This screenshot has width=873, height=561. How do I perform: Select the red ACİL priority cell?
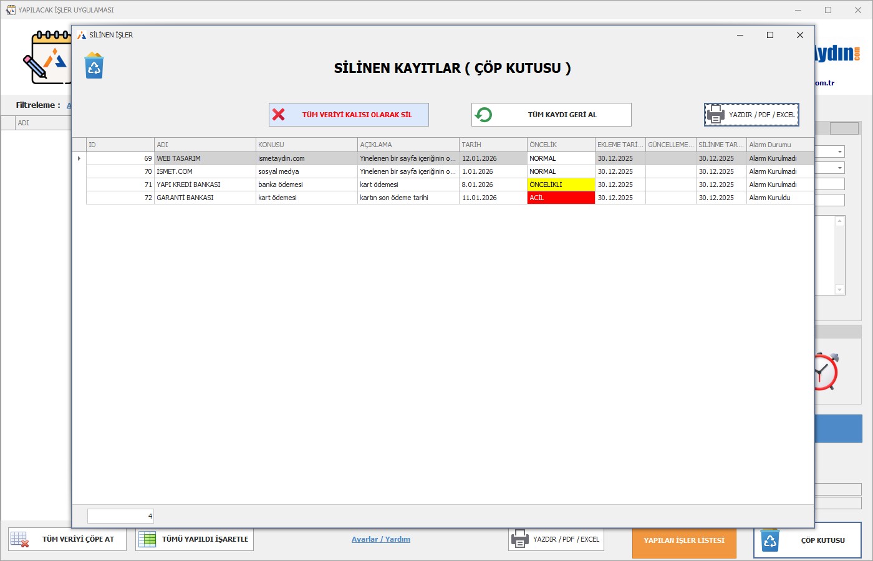click(x=561, y=198)
